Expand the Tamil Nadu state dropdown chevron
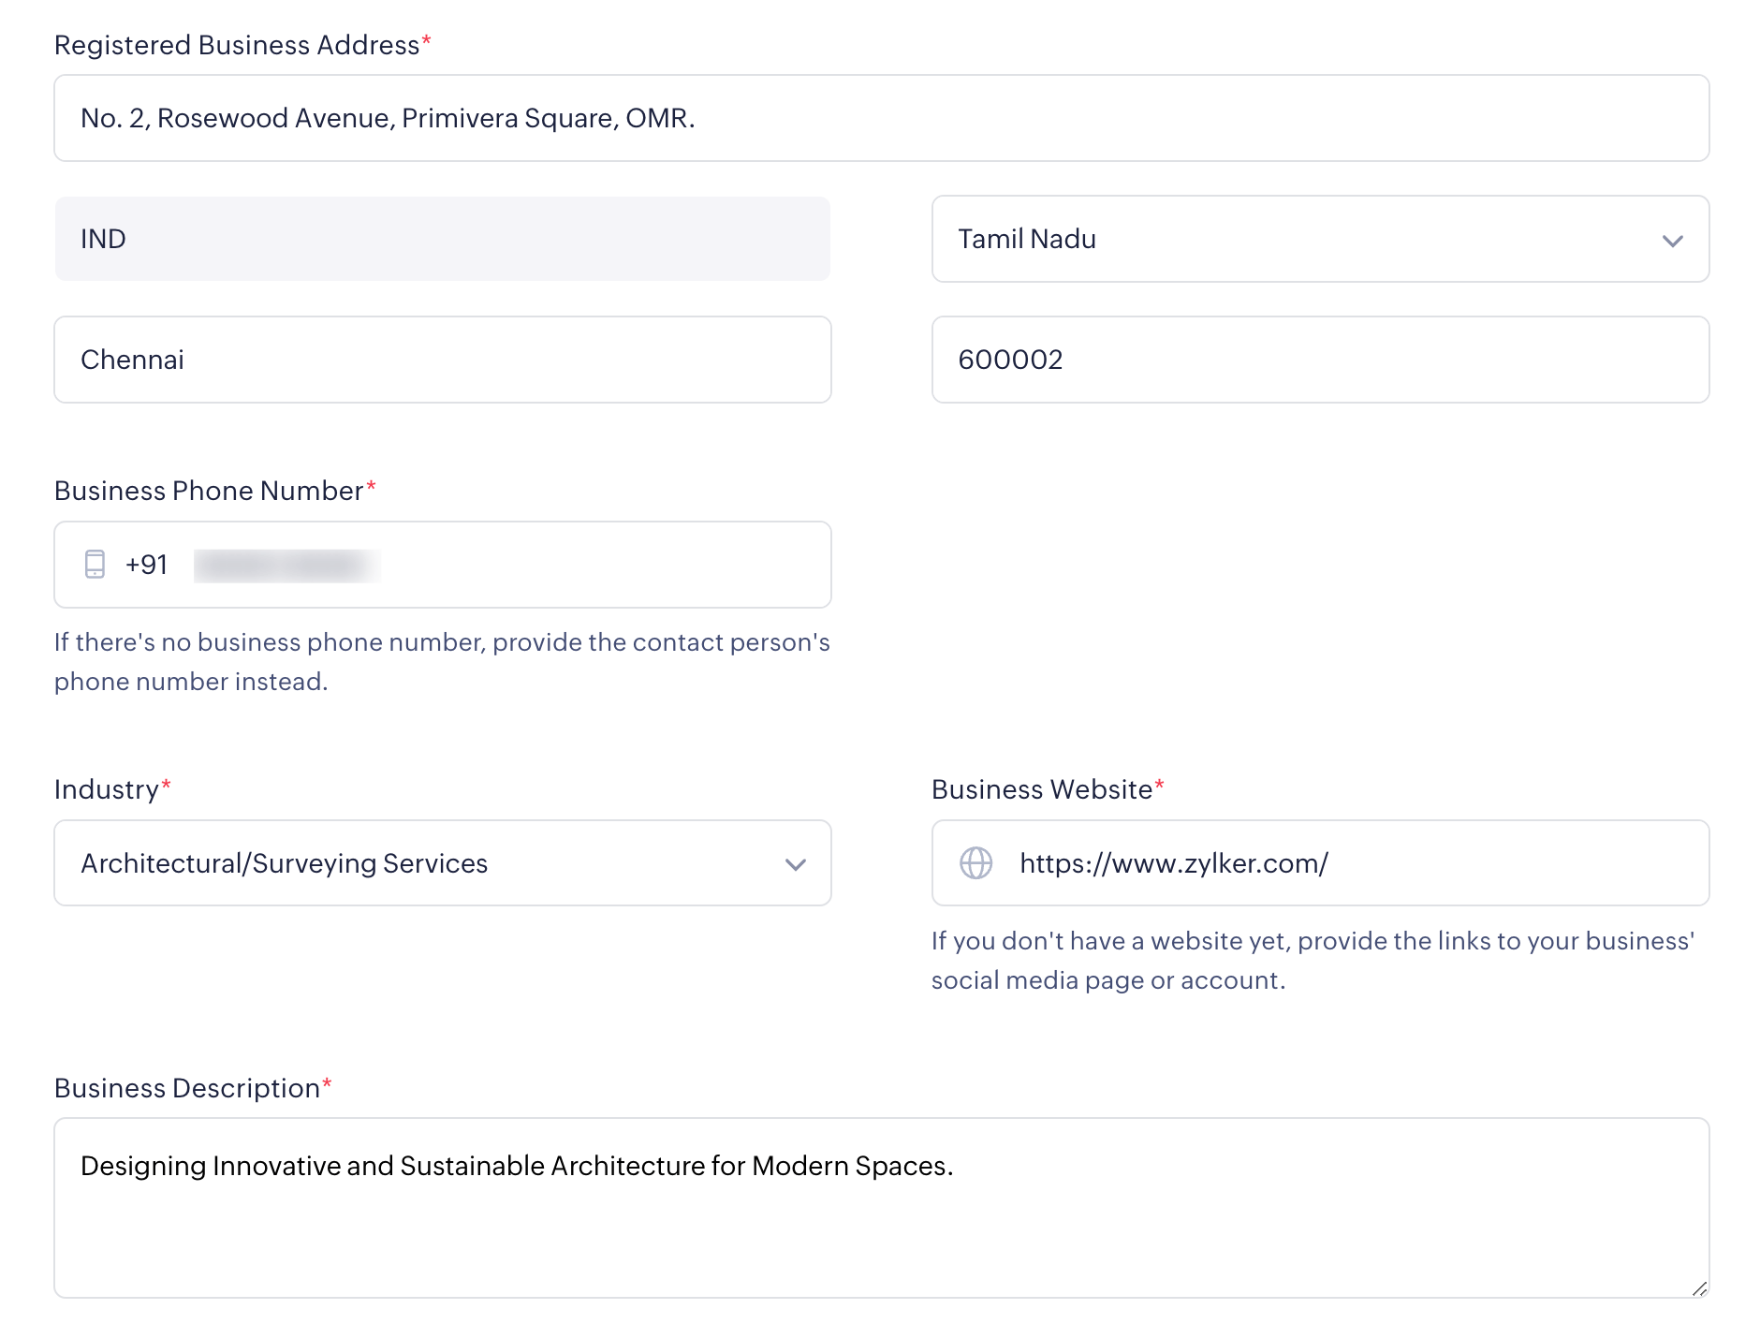 pyautogui.click(x=1672, y=241)
